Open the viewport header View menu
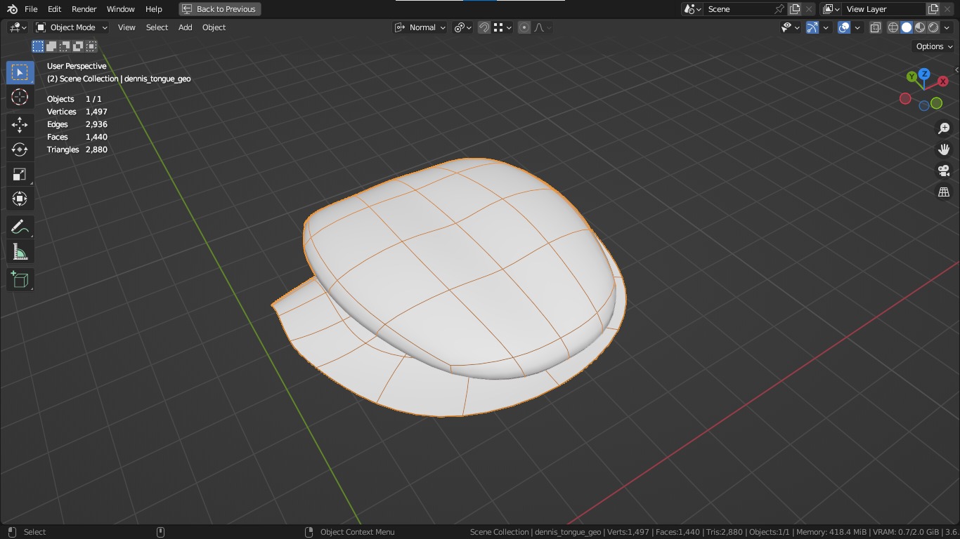 click(127, 27)
